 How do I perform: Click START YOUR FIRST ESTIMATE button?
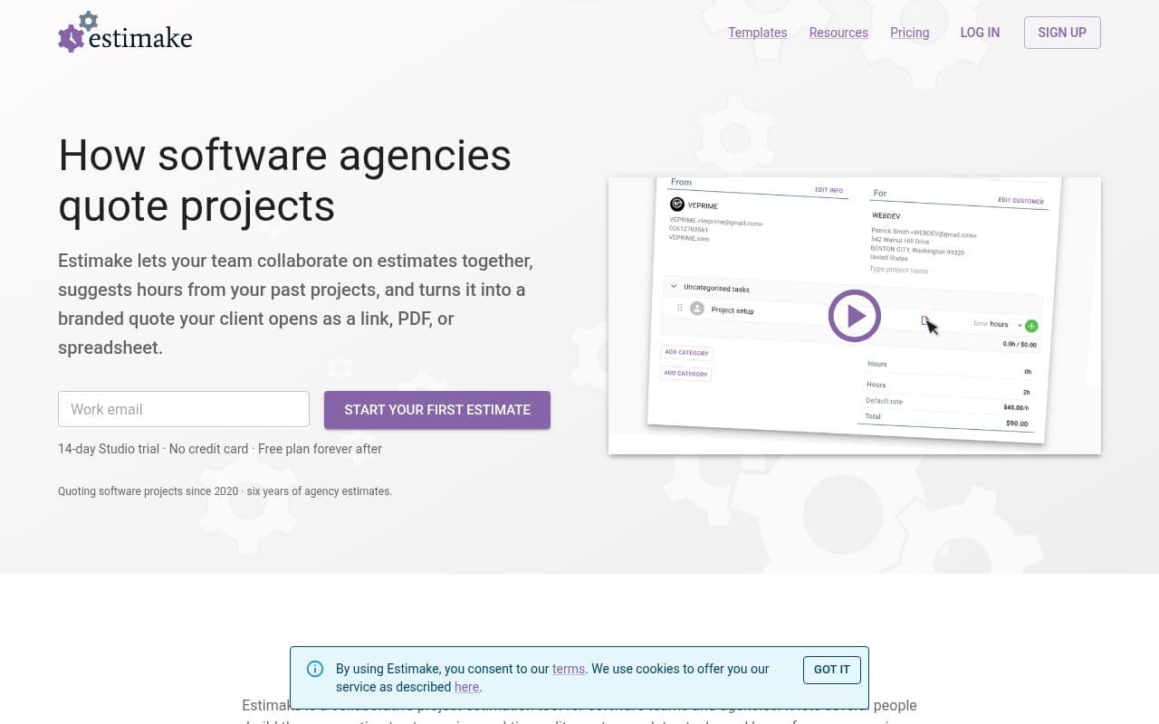click(x=437, y=410)
